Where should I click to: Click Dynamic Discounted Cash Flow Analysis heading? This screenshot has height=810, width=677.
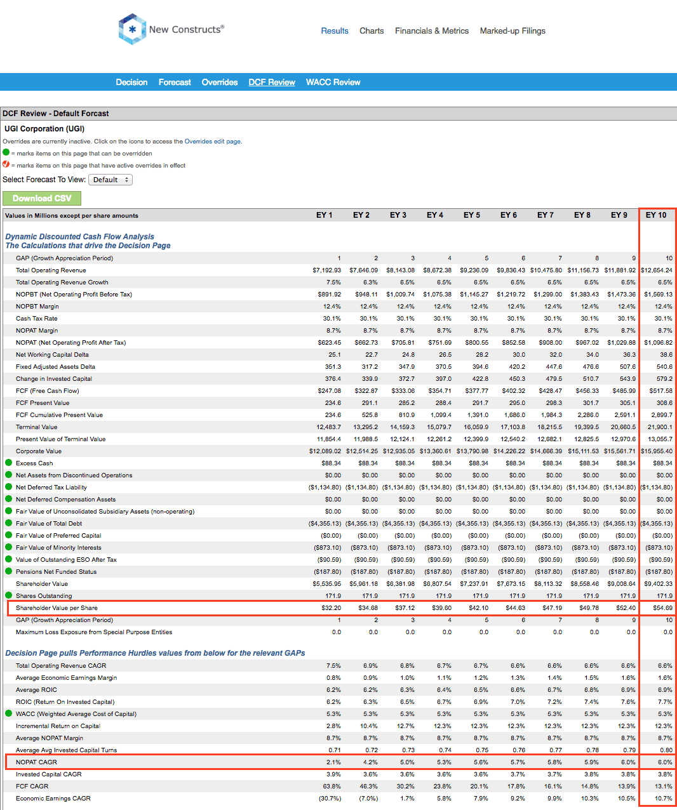pos(80,237)
